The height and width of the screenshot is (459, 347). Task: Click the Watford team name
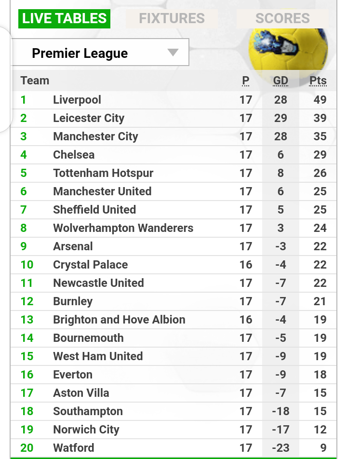(x=74, y=448)
